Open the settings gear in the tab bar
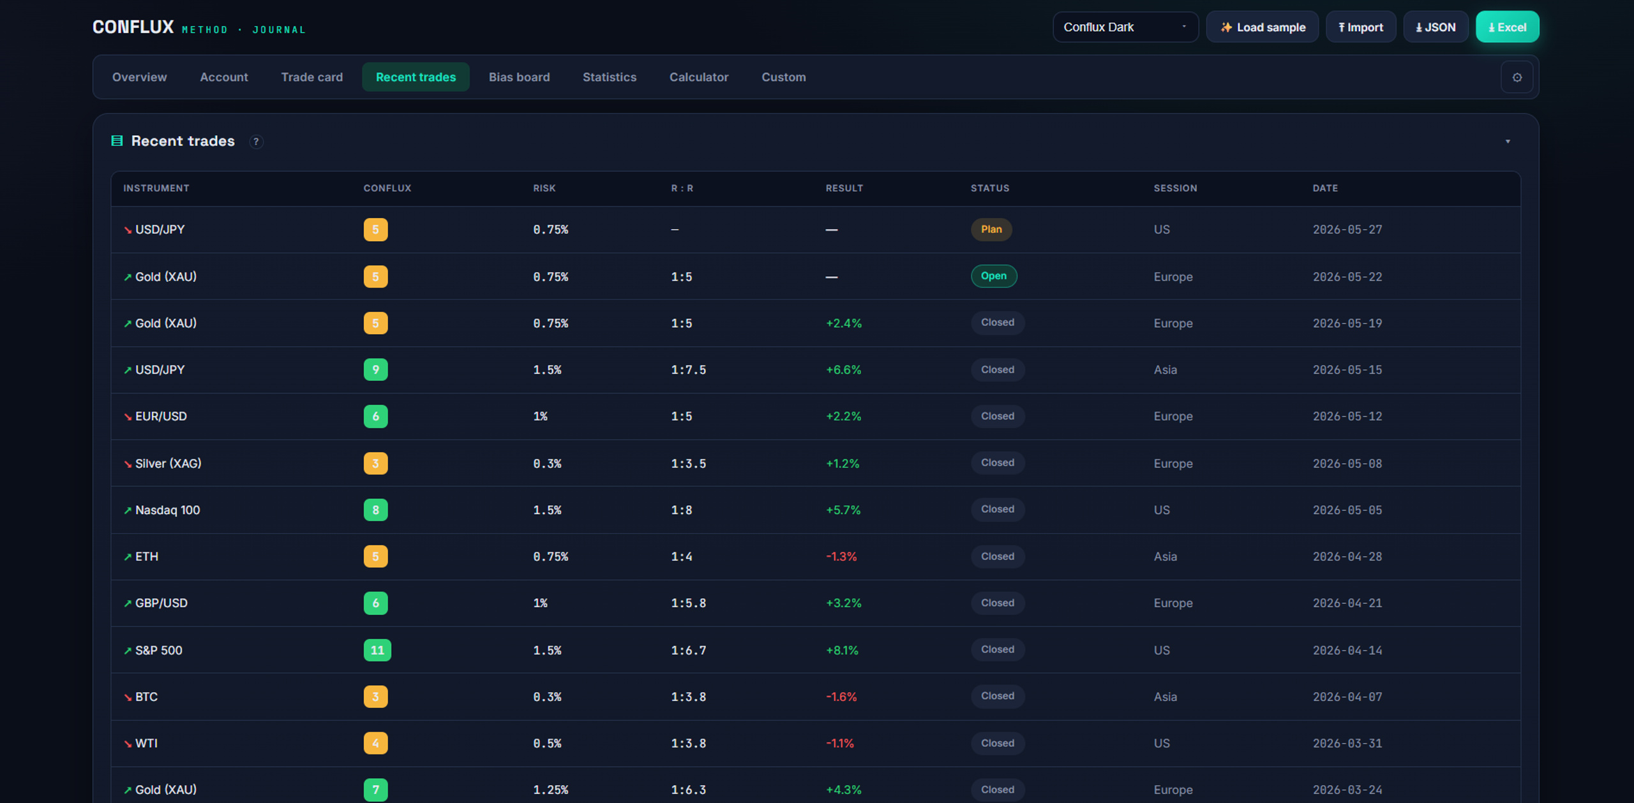Viewport: 1634px width, 803px height. [x=1517, y=77]
